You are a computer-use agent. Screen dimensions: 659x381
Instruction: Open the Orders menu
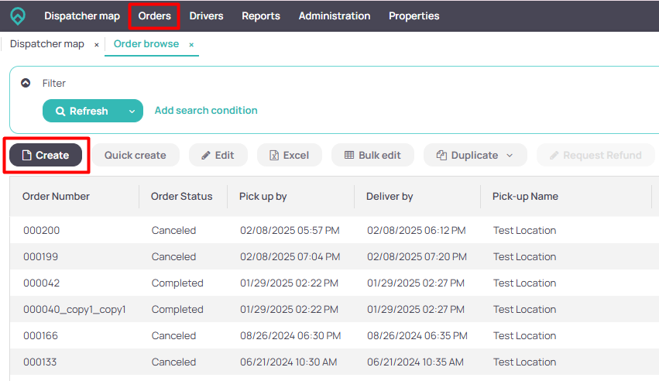point(155,16)
